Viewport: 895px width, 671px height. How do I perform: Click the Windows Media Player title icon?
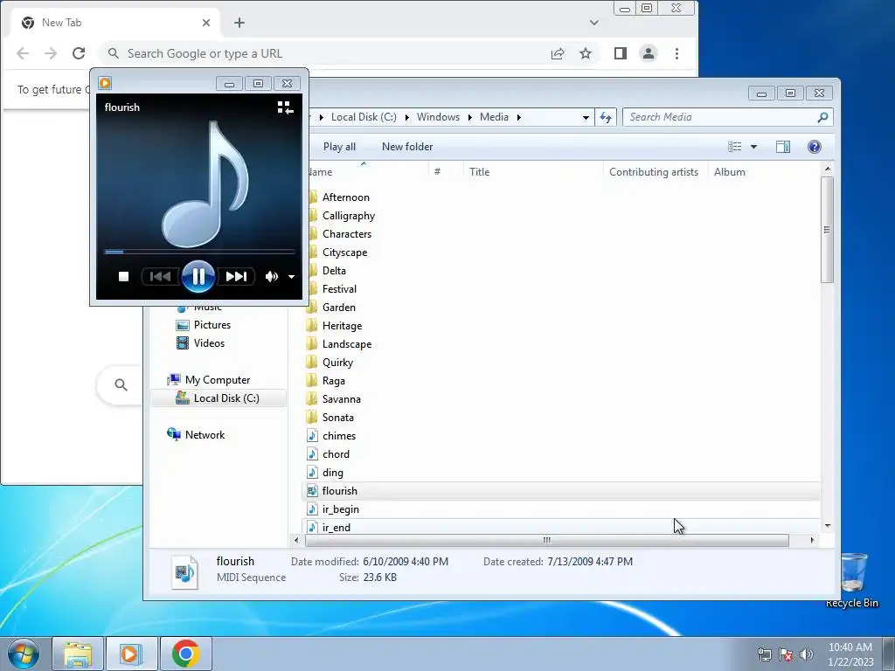click(x=105, y=83)
